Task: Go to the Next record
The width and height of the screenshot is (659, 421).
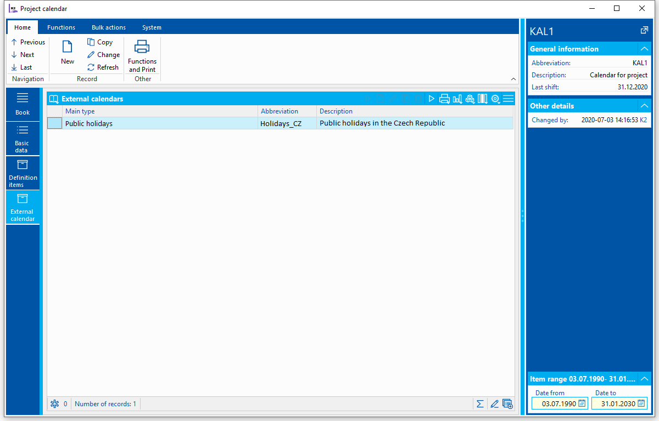Action: point(23,55)
